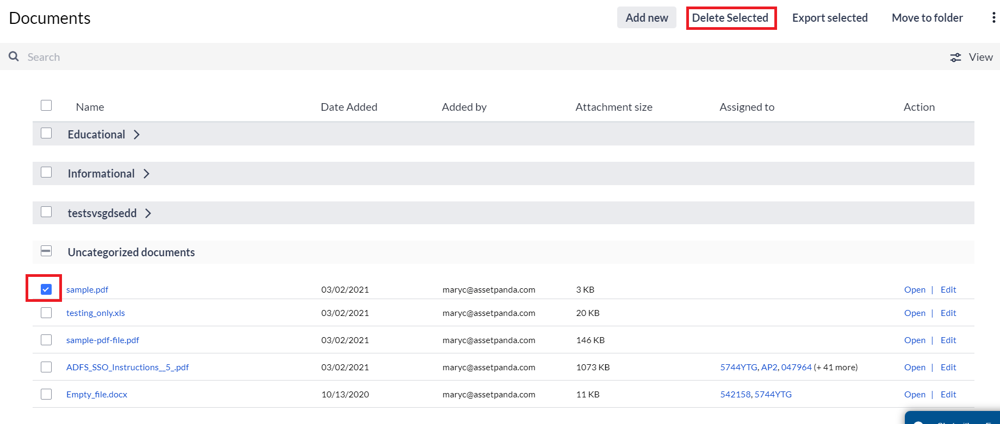Click assigned asset 047964 link

tap(796, 367)
